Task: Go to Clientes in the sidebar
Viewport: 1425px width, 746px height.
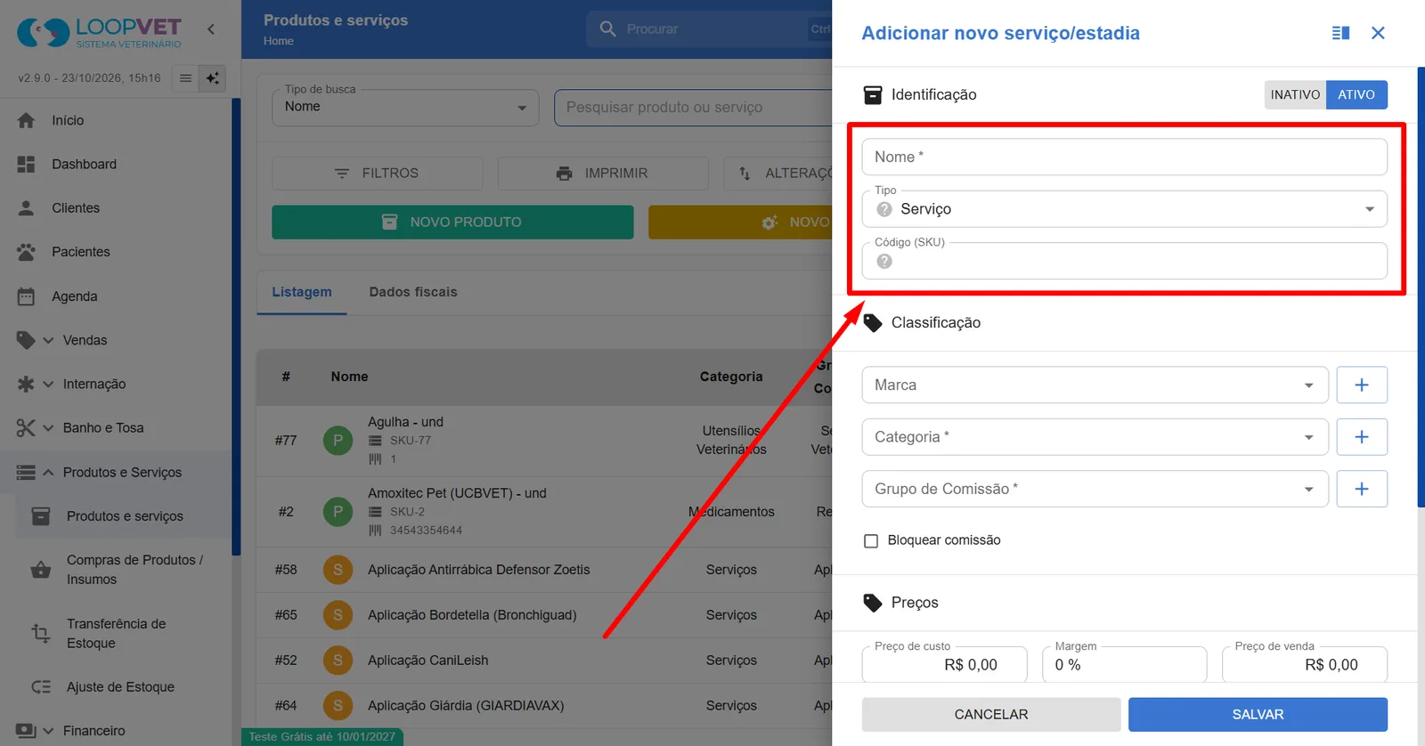Action: [76, 207]
